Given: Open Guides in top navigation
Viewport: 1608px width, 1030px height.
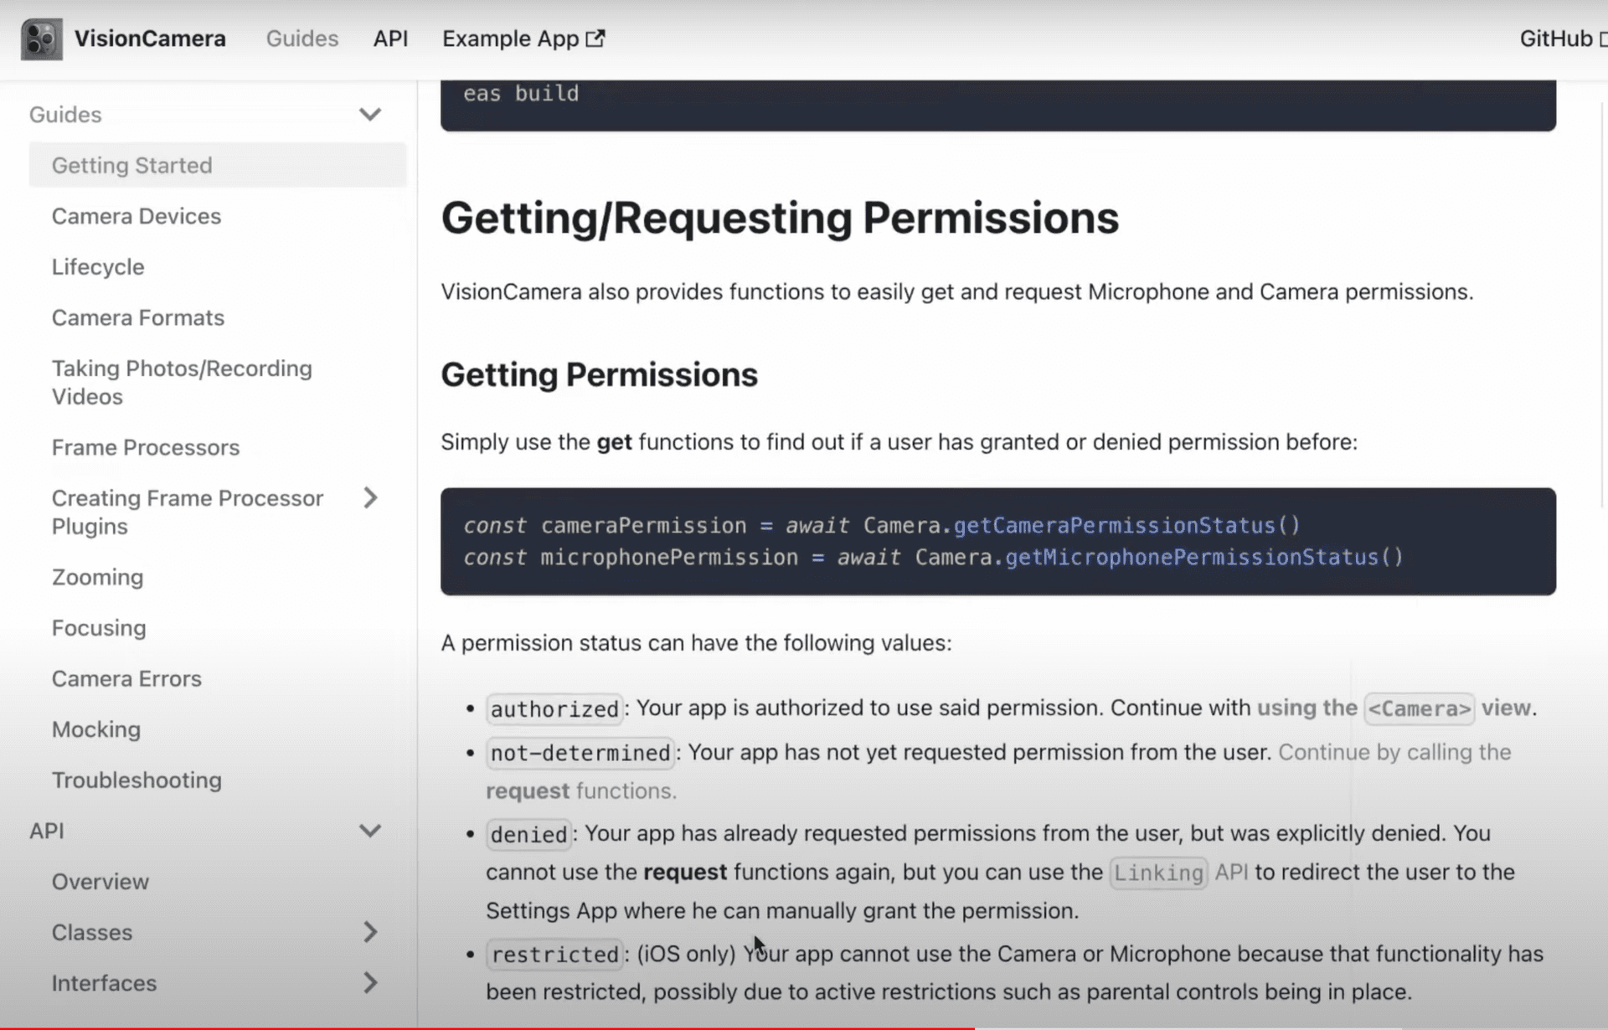Looking at the screenshot, I should (301, 39).
